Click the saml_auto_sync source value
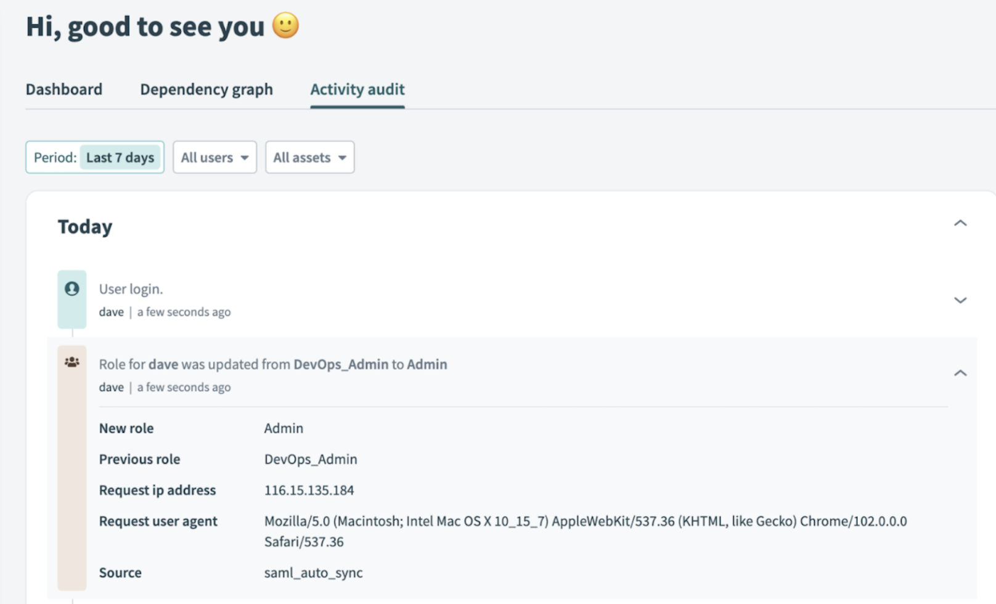Image resolution: width=996 pixels, height=604 pixels. (x=313, y=573)
